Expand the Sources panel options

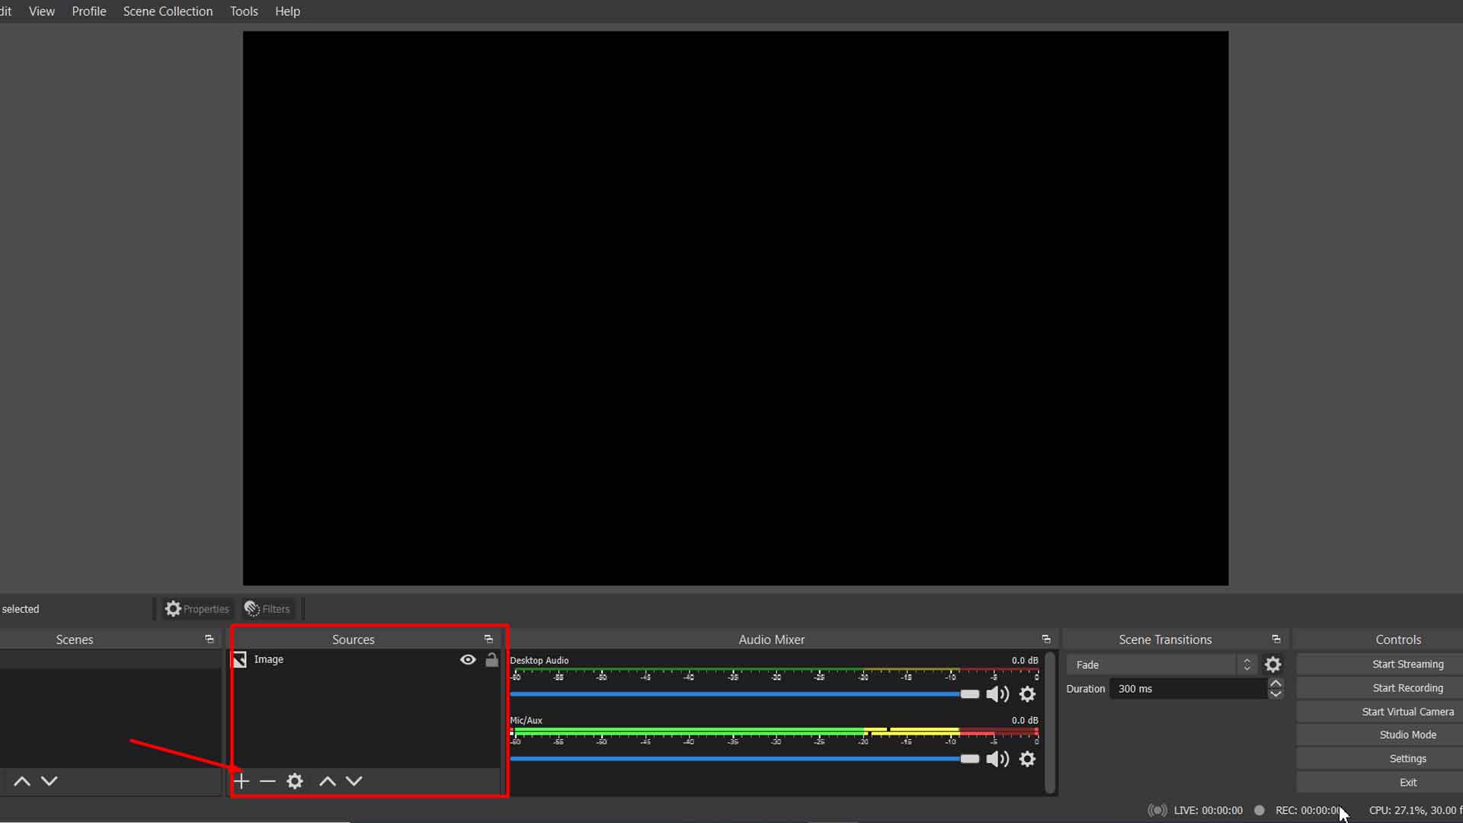488,638
